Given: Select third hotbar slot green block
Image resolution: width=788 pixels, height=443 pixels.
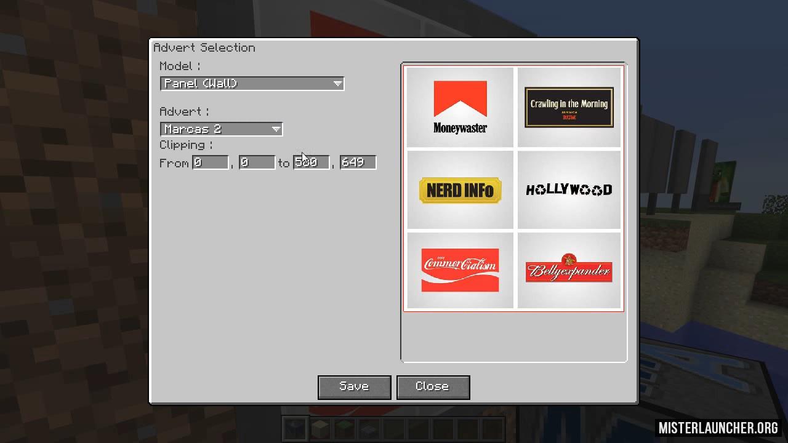Looking at the screenshot, I should pyautogui.click(x=344, y=428).
